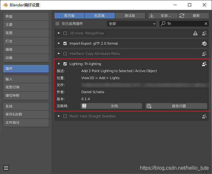Viewport: 212px width, 174px height.
Task: Open the 视图 preferences section
Action: pos(26,33)
